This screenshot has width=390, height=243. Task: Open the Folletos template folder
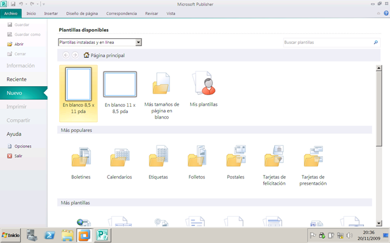197,162
